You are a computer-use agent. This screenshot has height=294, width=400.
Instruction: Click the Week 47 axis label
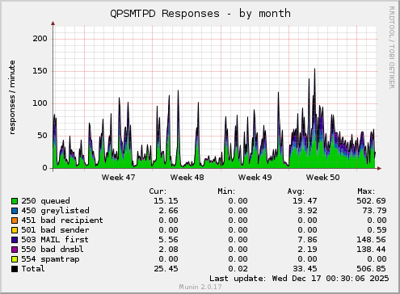point(118,178)
